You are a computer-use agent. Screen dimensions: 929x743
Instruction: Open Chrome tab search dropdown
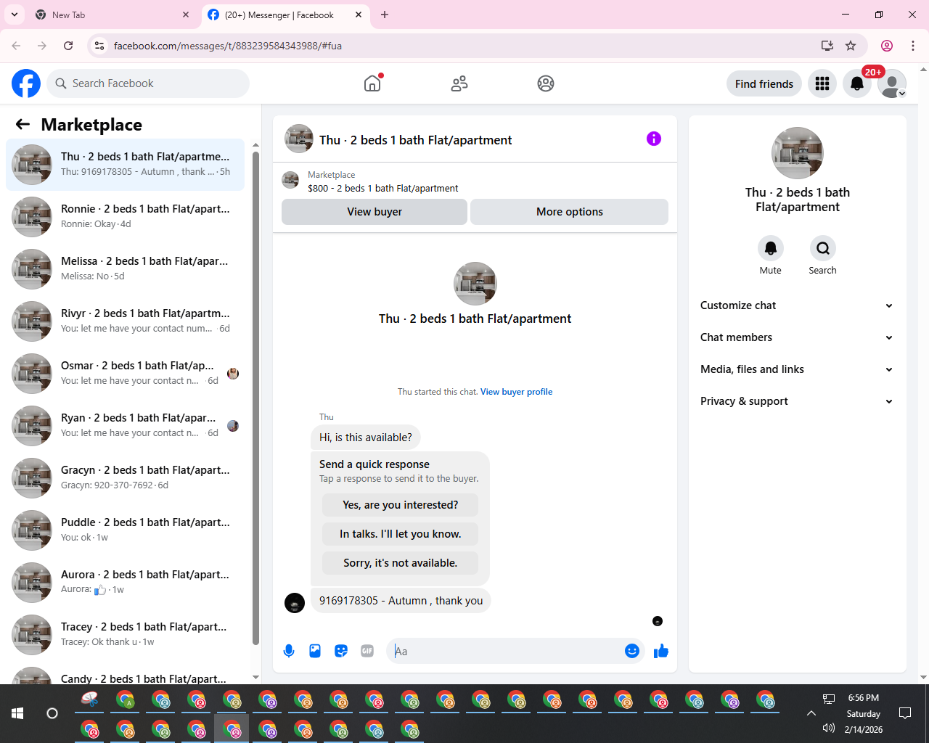tap(15, 15)
